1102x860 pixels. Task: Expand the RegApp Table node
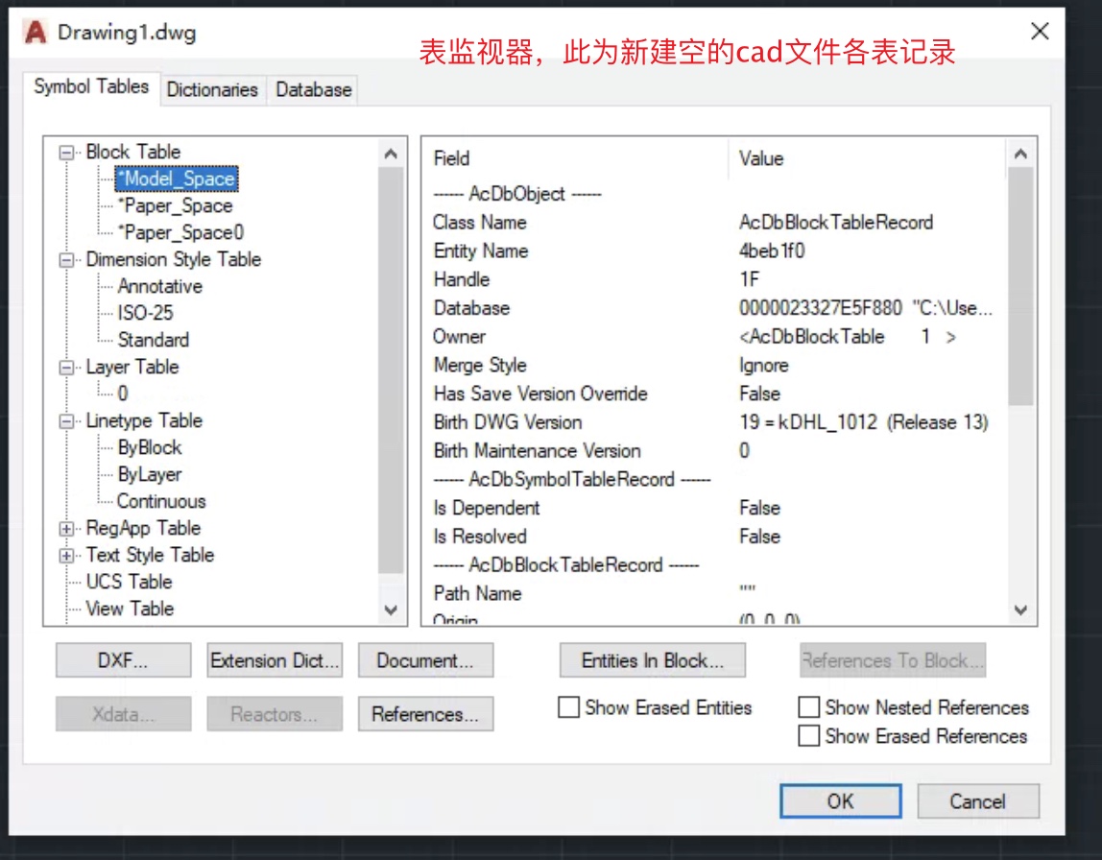coord(65,528)
